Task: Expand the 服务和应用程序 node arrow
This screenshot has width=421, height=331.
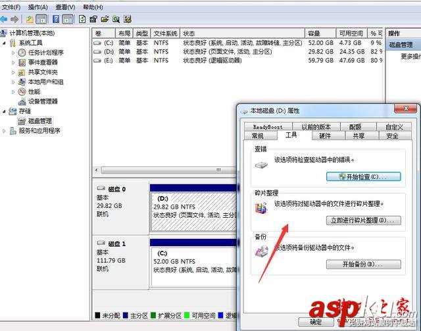Action: pos(4,131)
